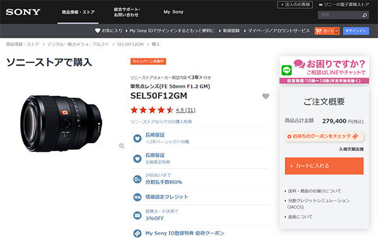Click the 入荷次第出荷 text
Image resolution: width=378 pixels, height=252 pixels.
[x=352, y=149]
